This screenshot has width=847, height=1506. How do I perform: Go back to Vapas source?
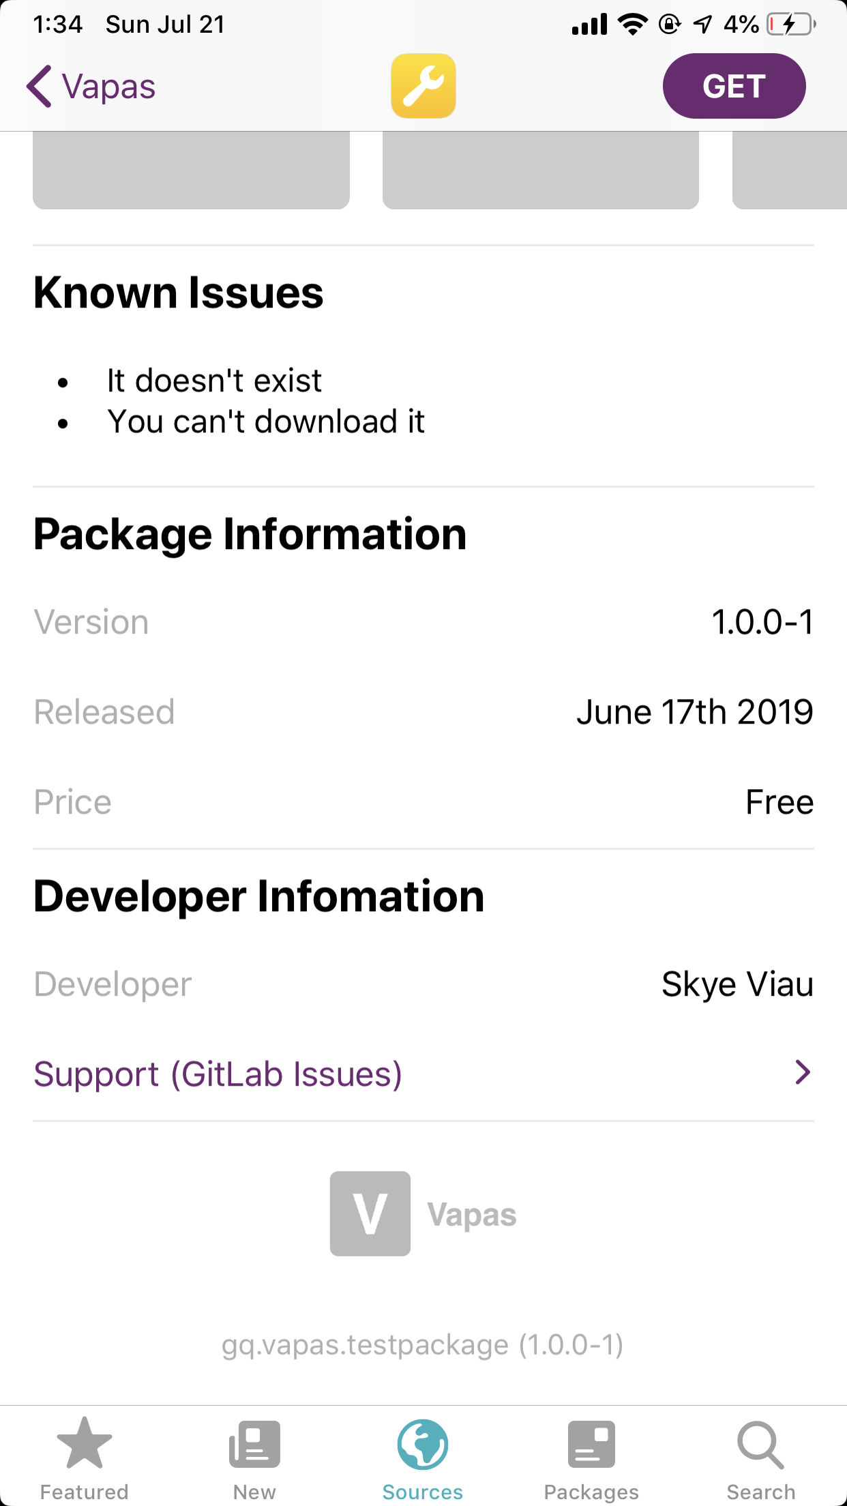click(109, 87)
